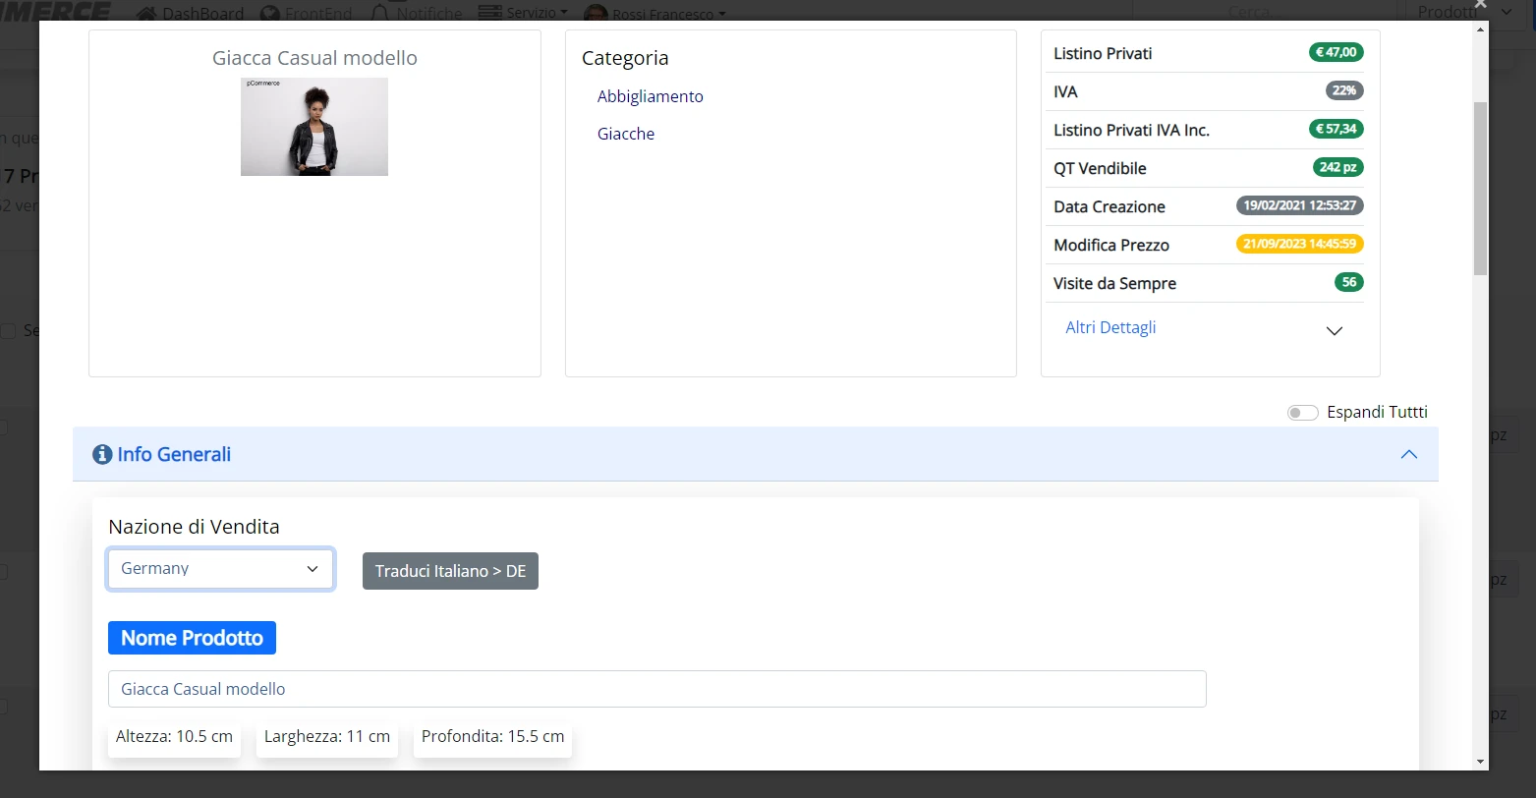
Task: Close the product modal with X
Action: [1481, 6]
